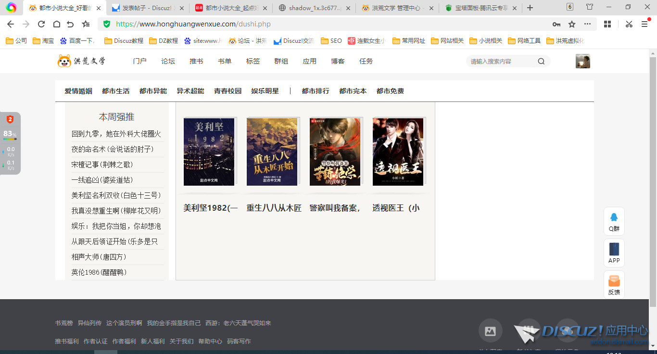Screen dimensions: 657x354
Task: Open the Q群 QQ group panel
Action: tap(614, 222)
